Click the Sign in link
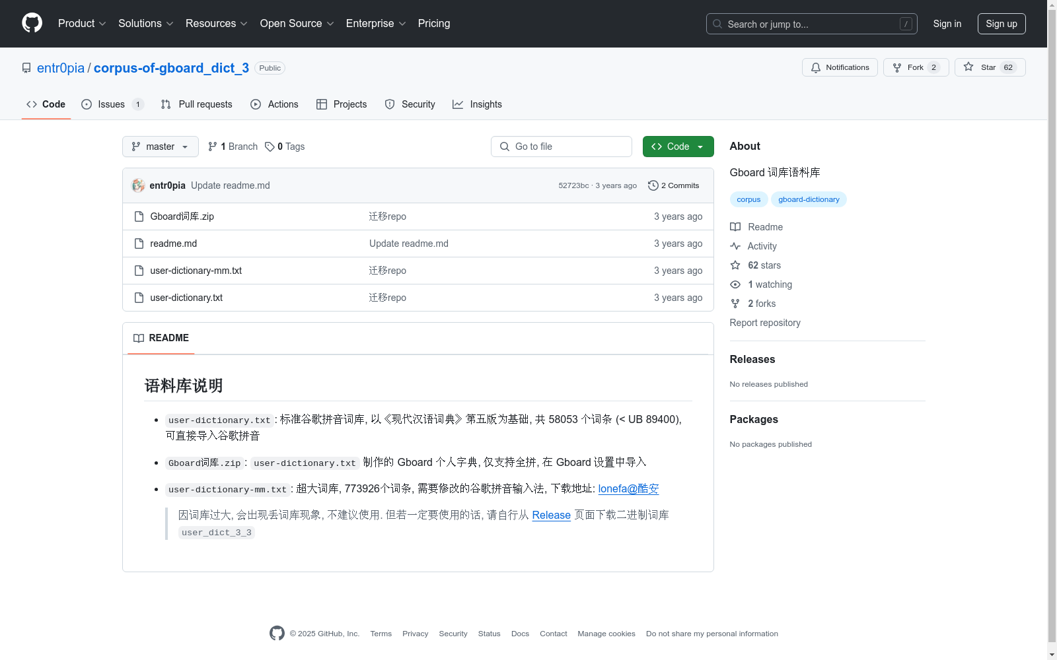Screen dimensions: 1057x660 (947, 24)
